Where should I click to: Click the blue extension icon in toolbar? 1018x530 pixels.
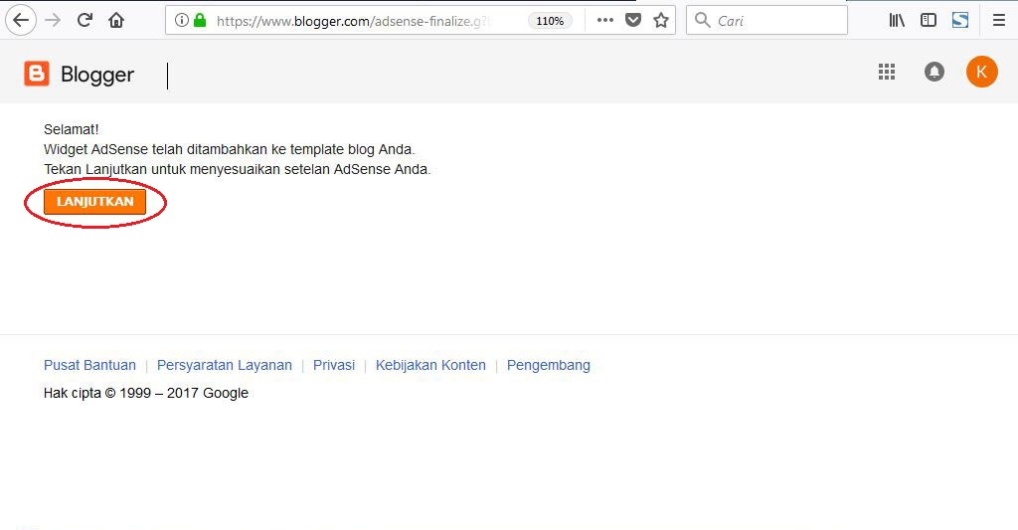click(960, 20)
